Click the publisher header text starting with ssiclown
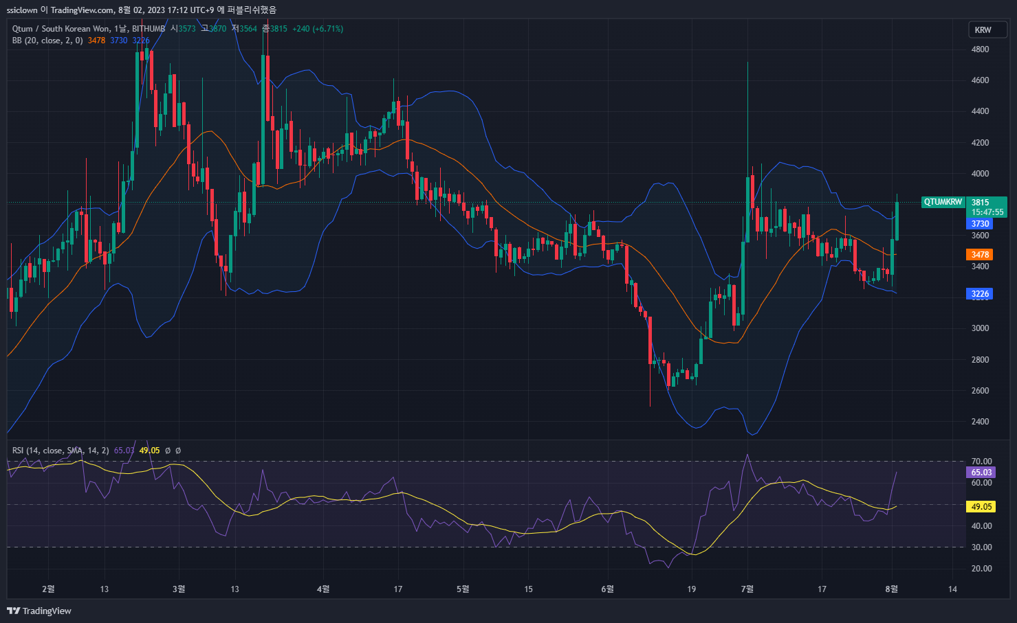Screen dimensions: 1017x623 click(x=142, y=10)
